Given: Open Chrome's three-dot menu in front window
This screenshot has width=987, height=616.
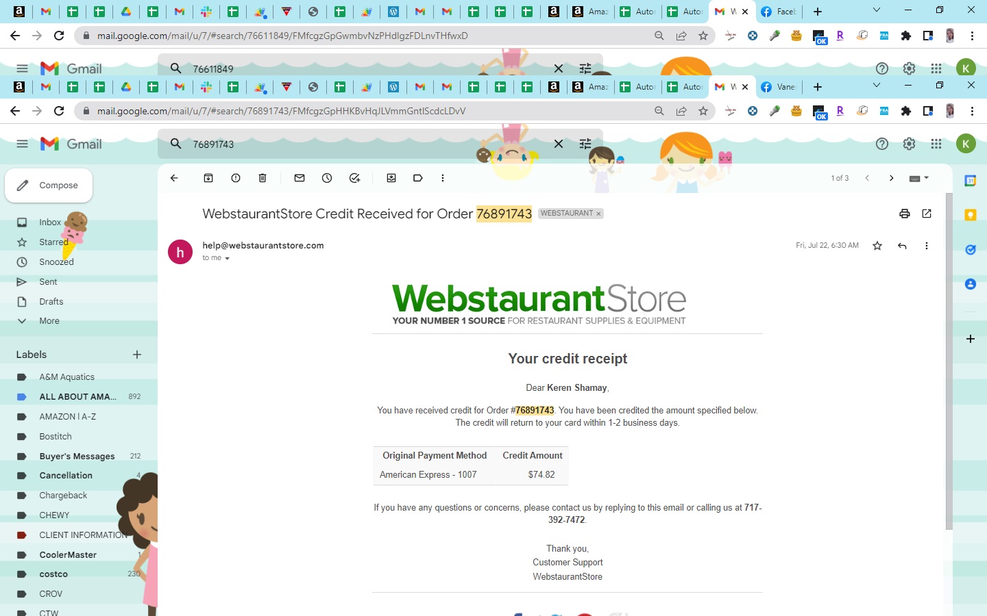Looking at the screenshot, I should coord(972,111).
